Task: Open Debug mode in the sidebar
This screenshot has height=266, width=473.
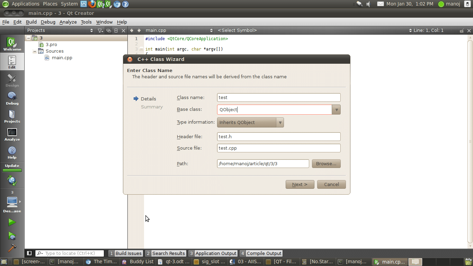Action: [x=12, y=98]
